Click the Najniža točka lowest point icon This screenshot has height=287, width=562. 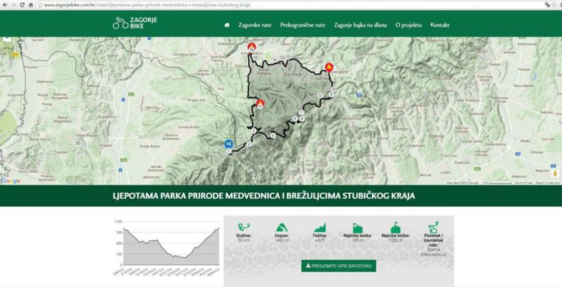tap(358, 227)
